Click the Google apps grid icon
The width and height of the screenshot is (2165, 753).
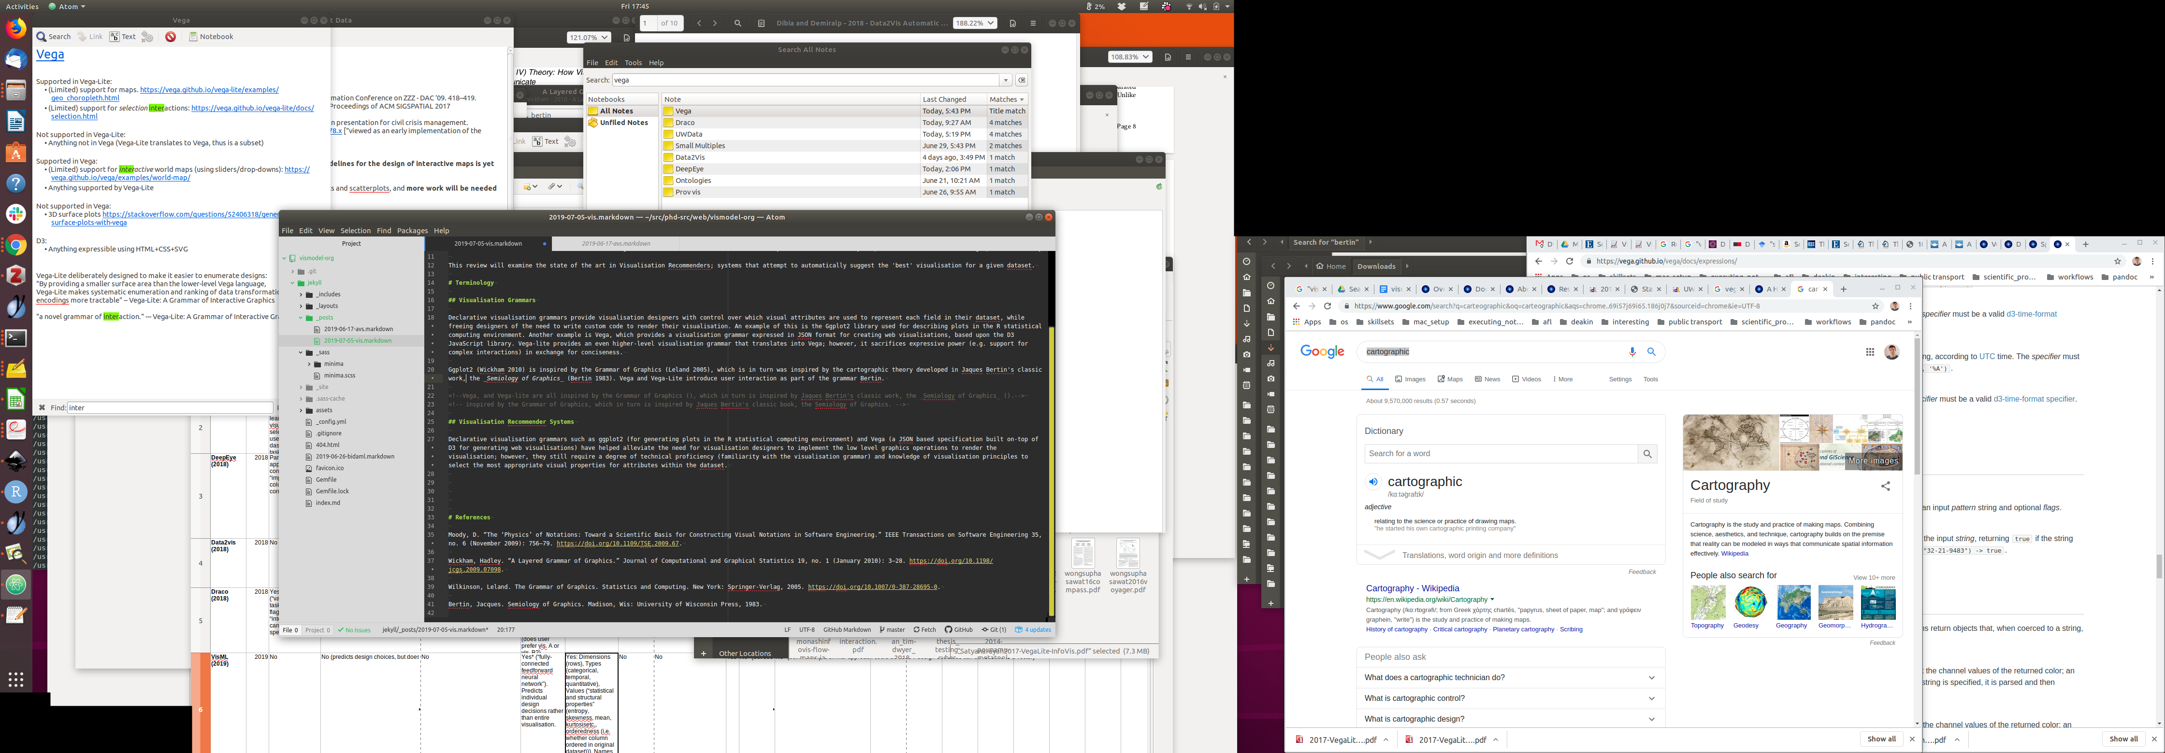(x=1870, y=352)
